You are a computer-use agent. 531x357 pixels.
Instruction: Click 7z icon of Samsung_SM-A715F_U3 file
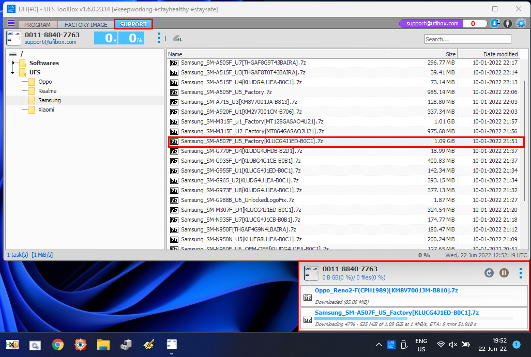click(x=174, y=102)
